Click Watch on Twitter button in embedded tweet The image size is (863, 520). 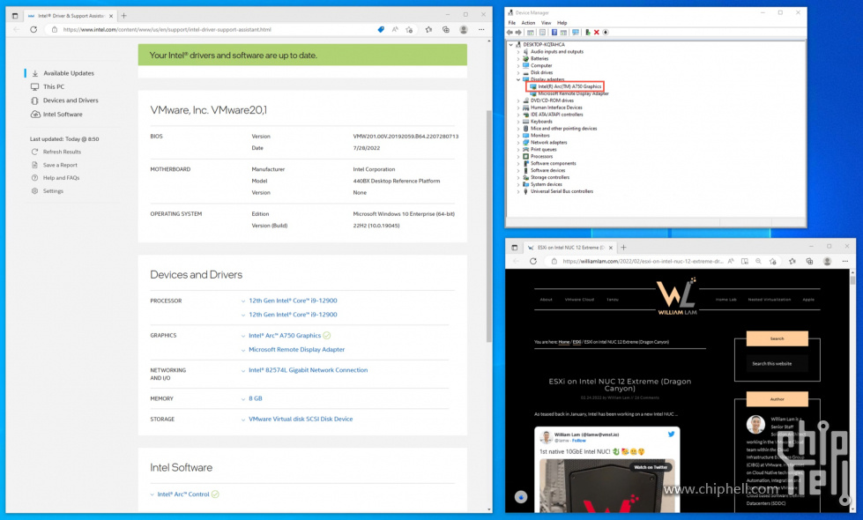tap(651, 467)
